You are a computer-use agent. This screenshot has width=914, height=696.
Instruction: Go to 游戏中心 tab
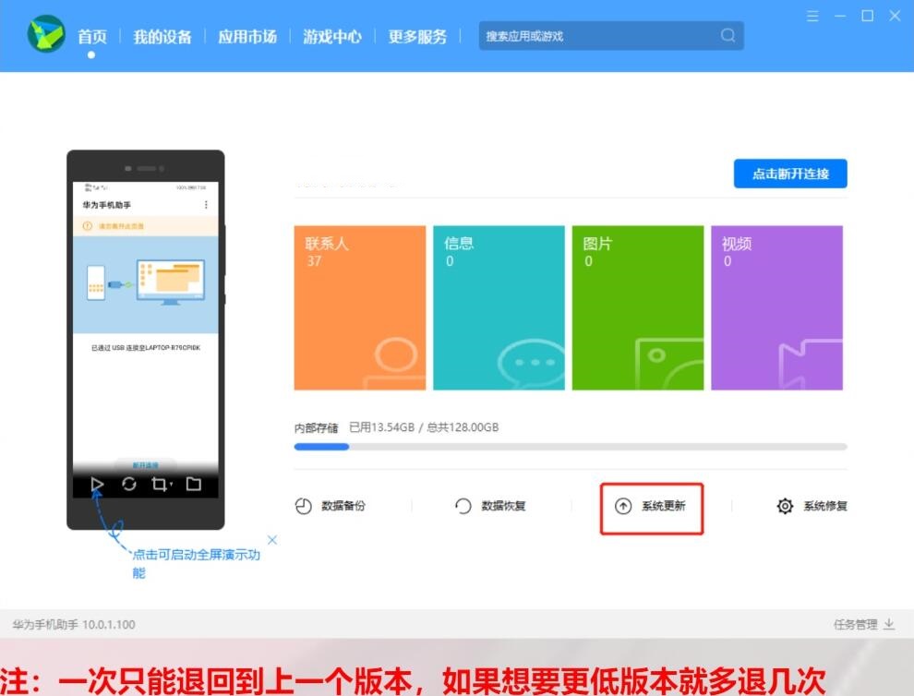(332, 37)
